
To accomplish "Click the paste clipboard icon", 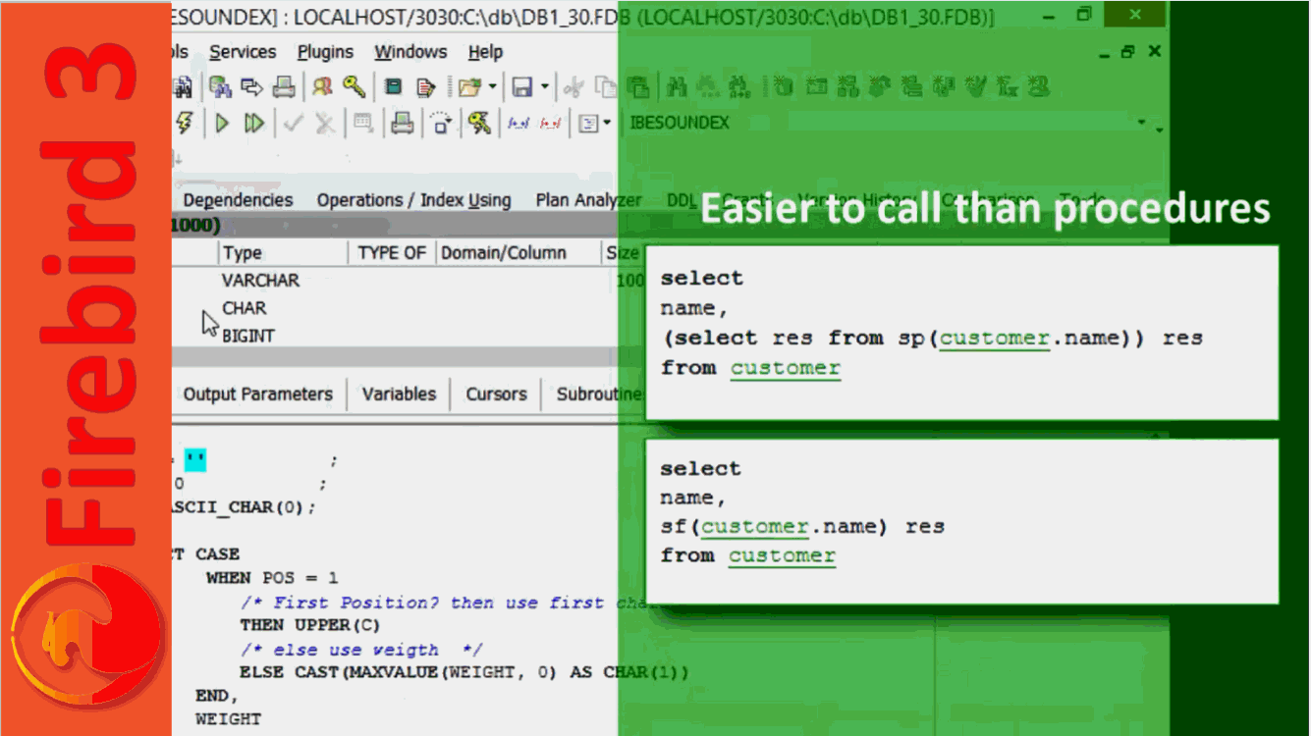I will point(638,87).
